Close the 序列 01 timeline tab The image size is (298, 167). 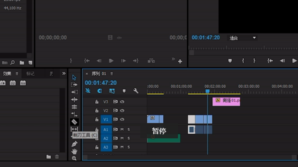pos(87,74)
